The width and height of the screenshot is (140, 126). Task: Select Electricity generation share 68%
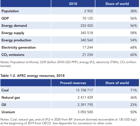pos(134,47)
